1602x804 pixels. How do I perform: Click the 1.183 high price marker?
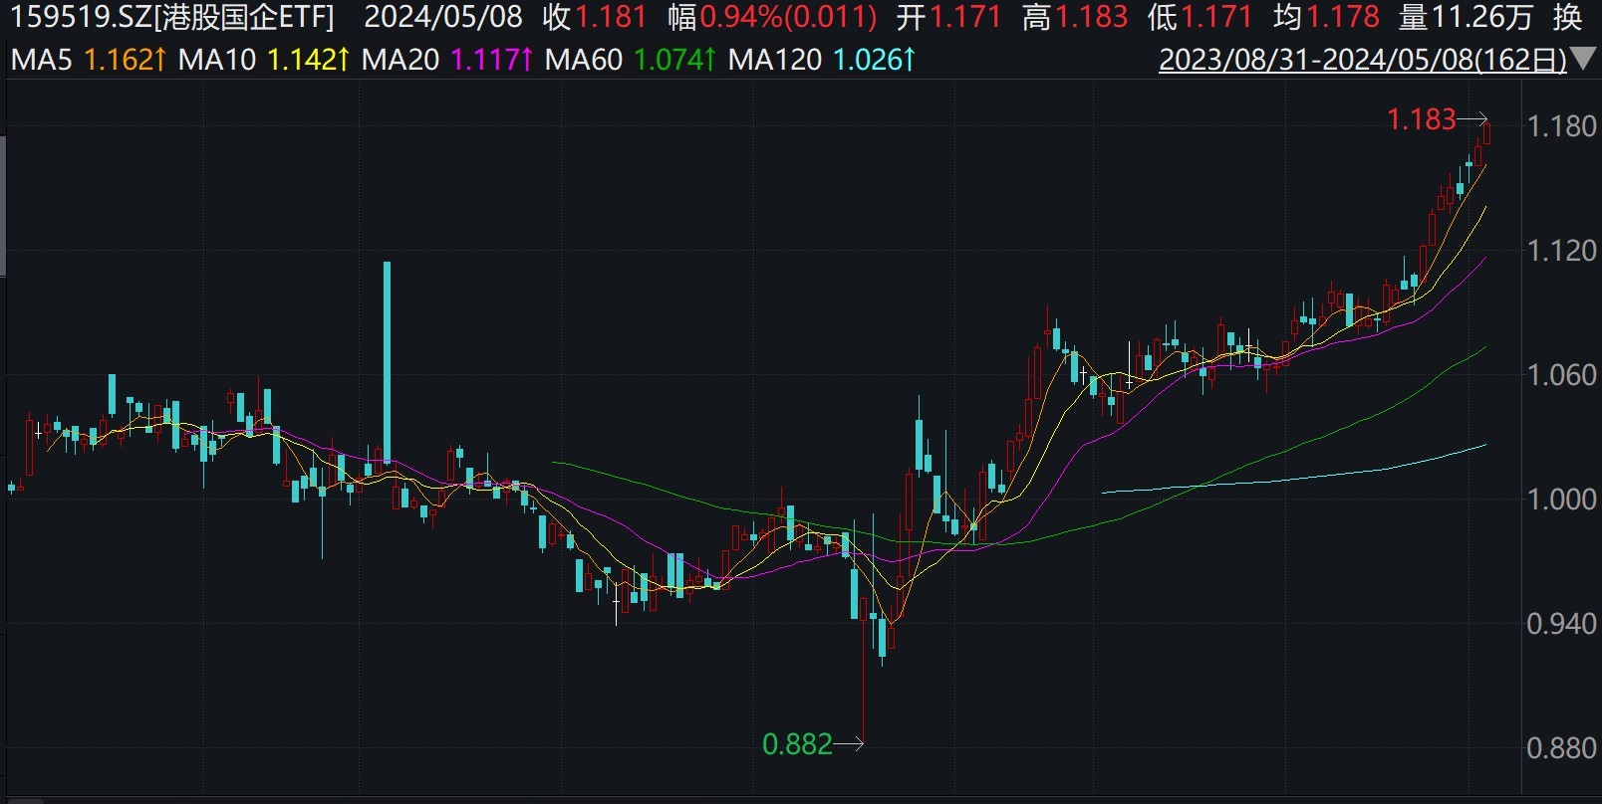[1422, 119]
